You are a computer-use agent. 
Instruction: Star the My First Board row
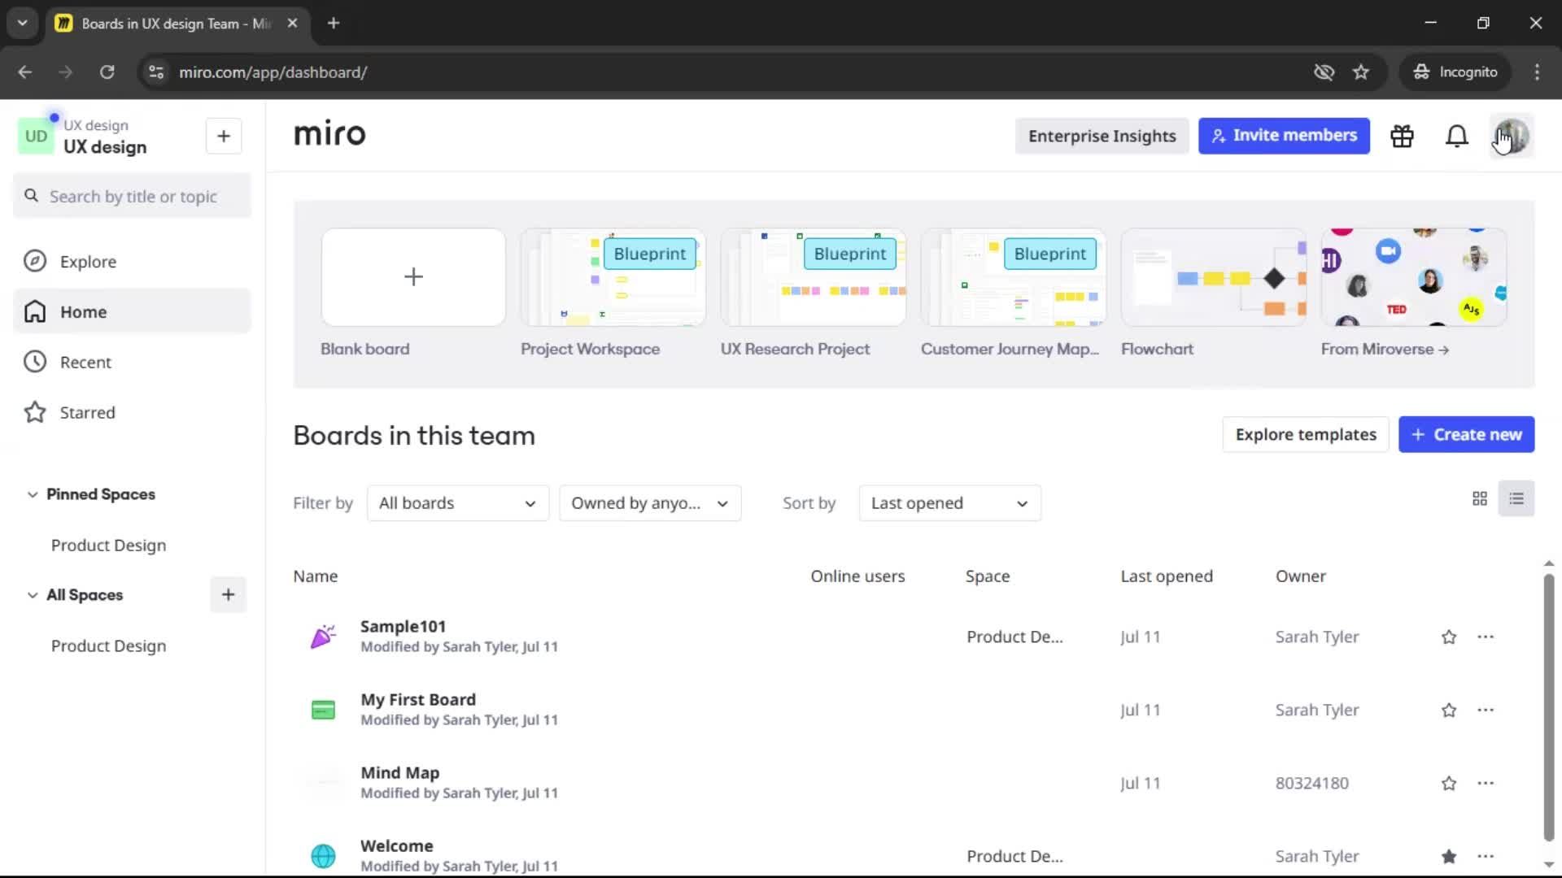1449,710
